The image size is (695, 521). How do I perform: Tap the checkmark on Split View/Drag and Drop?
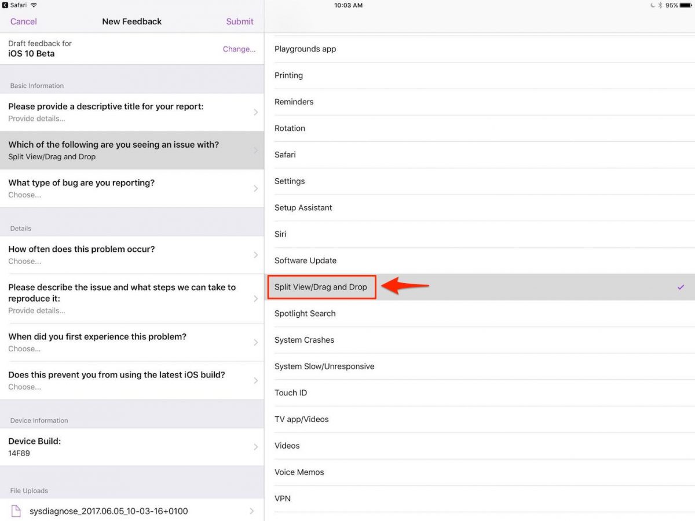click(682, 287)
